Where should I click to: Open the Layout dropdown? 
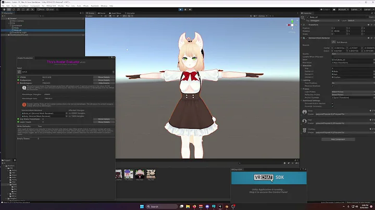[x=369, y=9]
